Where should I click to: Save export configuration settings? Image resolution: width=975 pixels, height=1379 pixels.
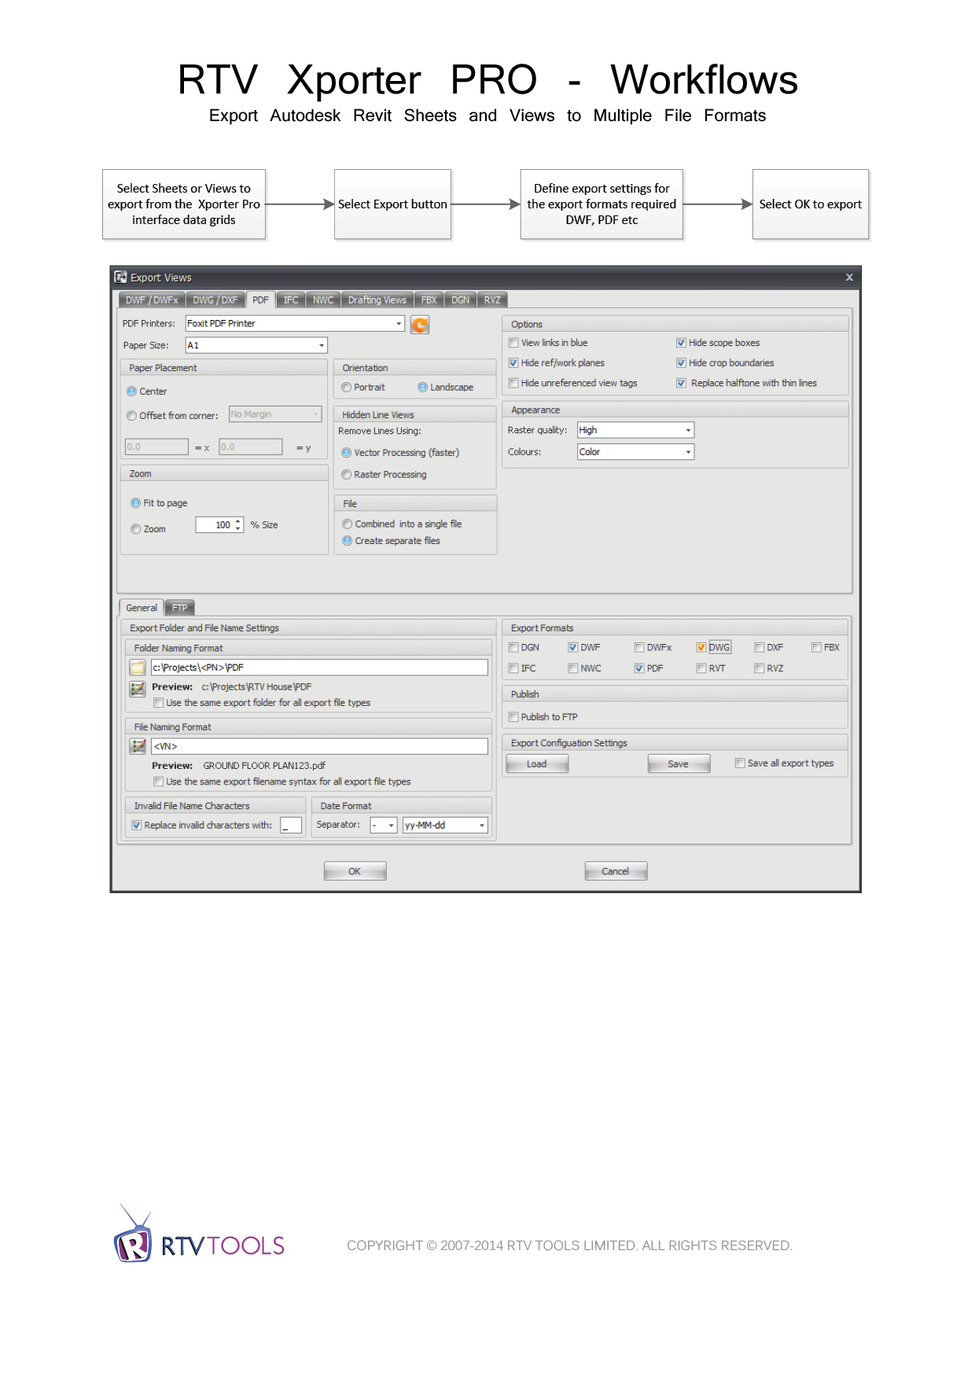pyautogui.click(x=679, y=764)
